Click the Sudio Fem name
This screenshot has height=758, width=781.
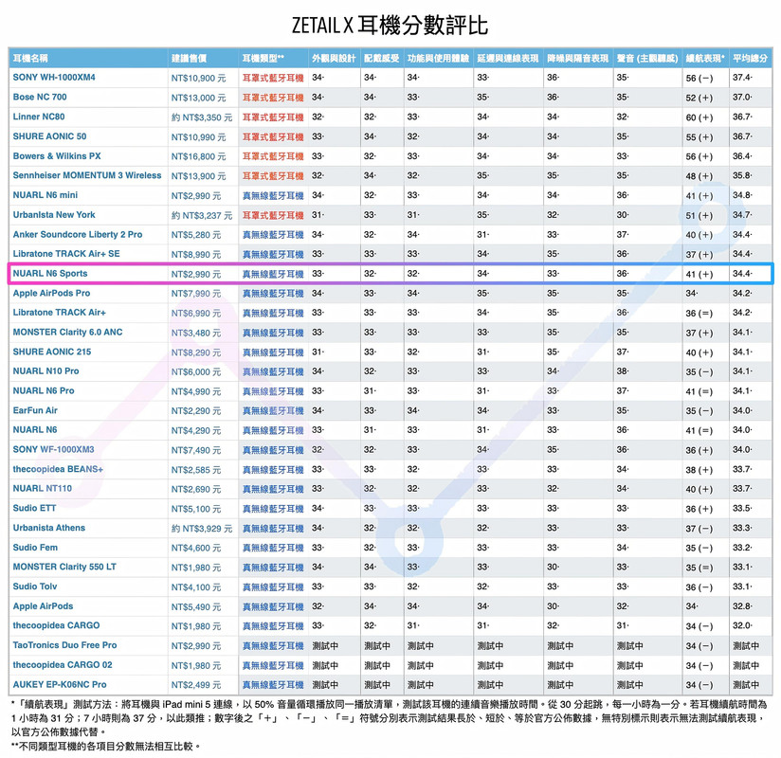pos(35,548)
